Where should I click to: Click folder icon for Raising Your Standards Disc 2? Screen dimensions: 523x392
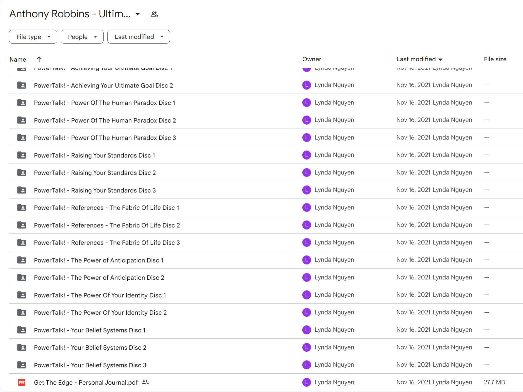coord(22,173)
